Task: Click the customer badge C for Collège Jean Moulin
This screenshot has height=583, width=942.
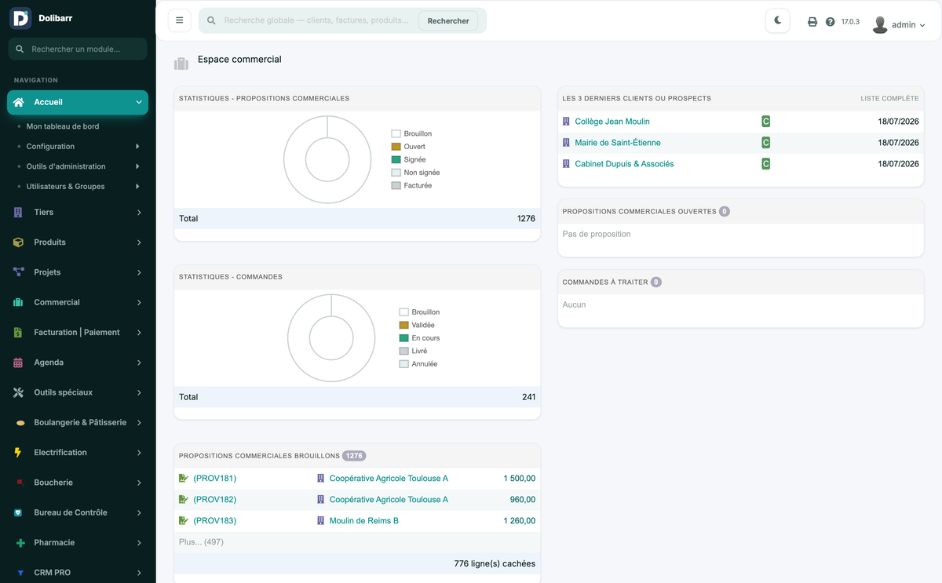Action: (x=765, y=122)
